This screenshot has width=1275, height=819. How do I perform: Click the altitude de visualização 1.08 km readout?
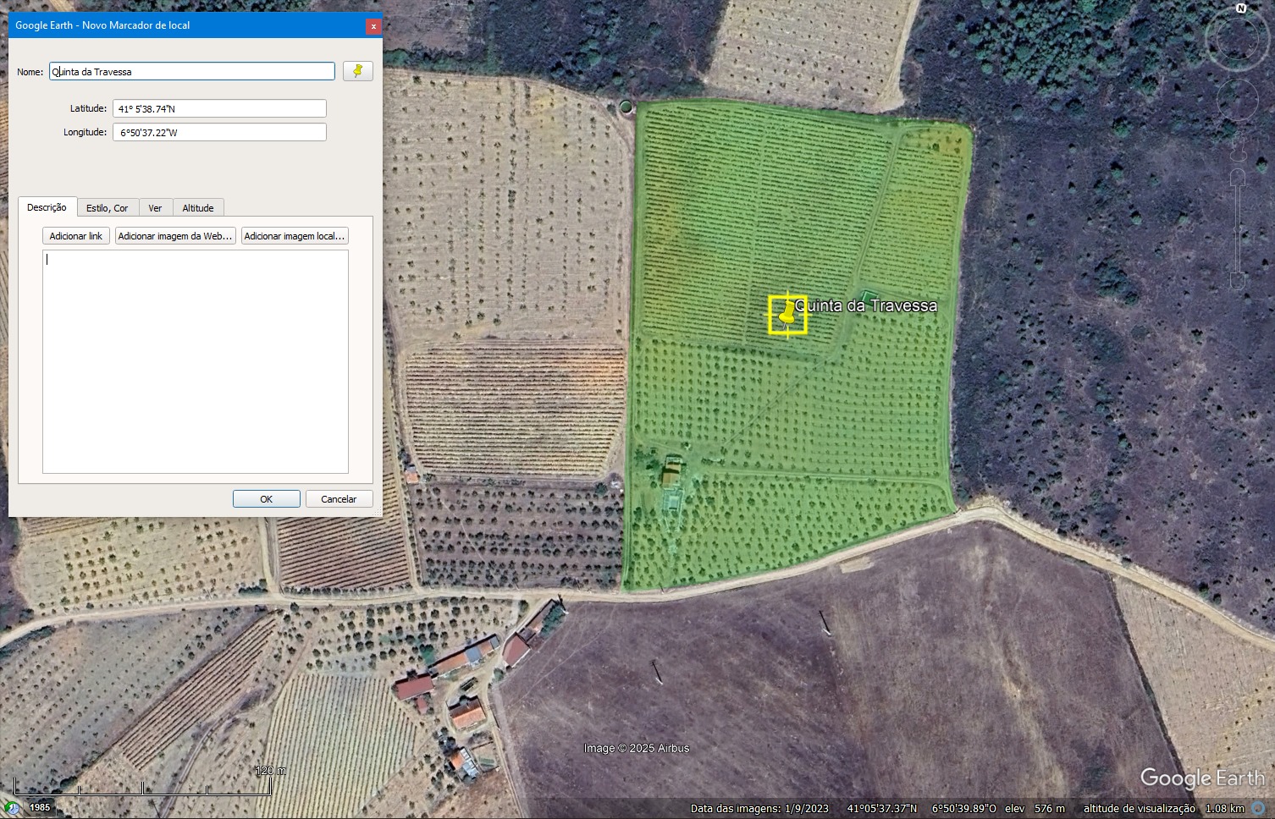[1164, 808]
